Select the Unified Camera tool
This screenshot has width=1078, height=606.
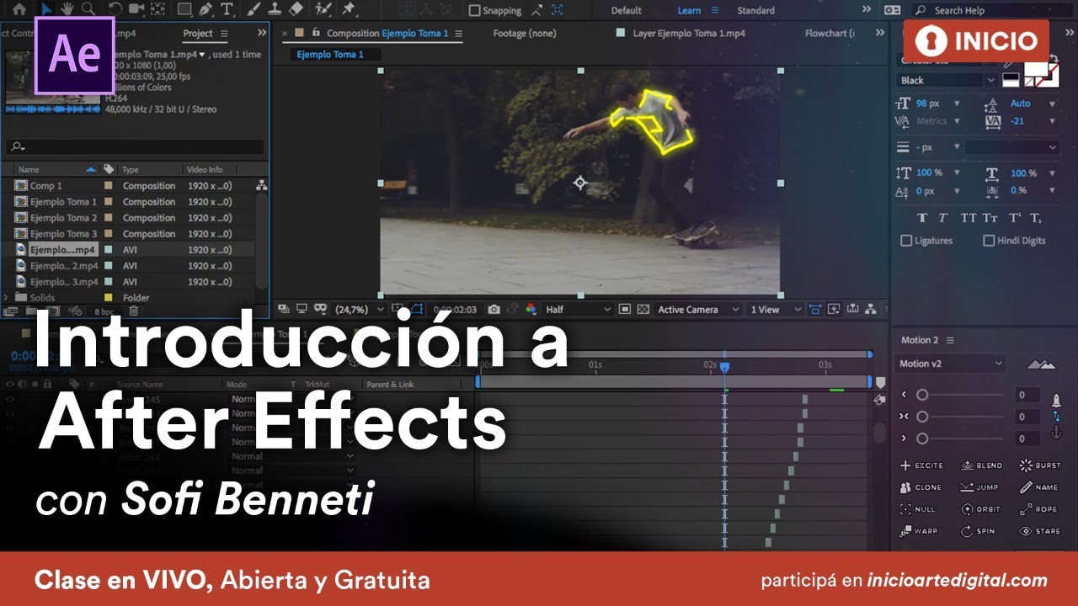[136, 9]
